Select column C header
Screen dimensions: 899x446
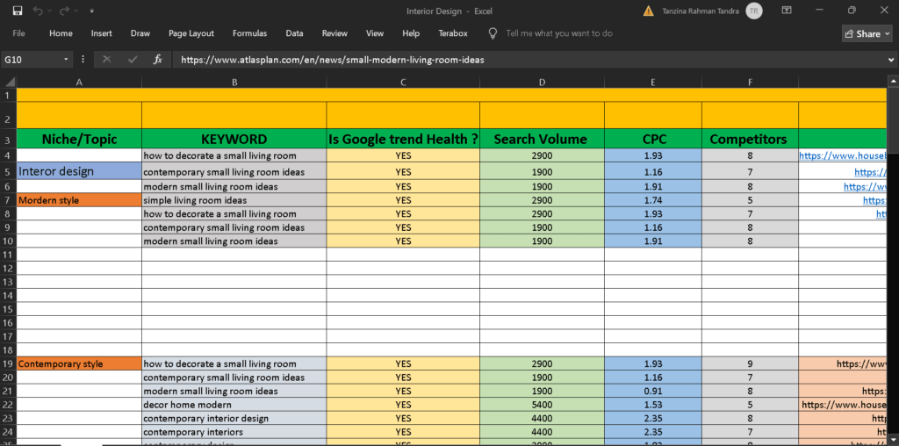pyautogui.click(x=403, y=82)
